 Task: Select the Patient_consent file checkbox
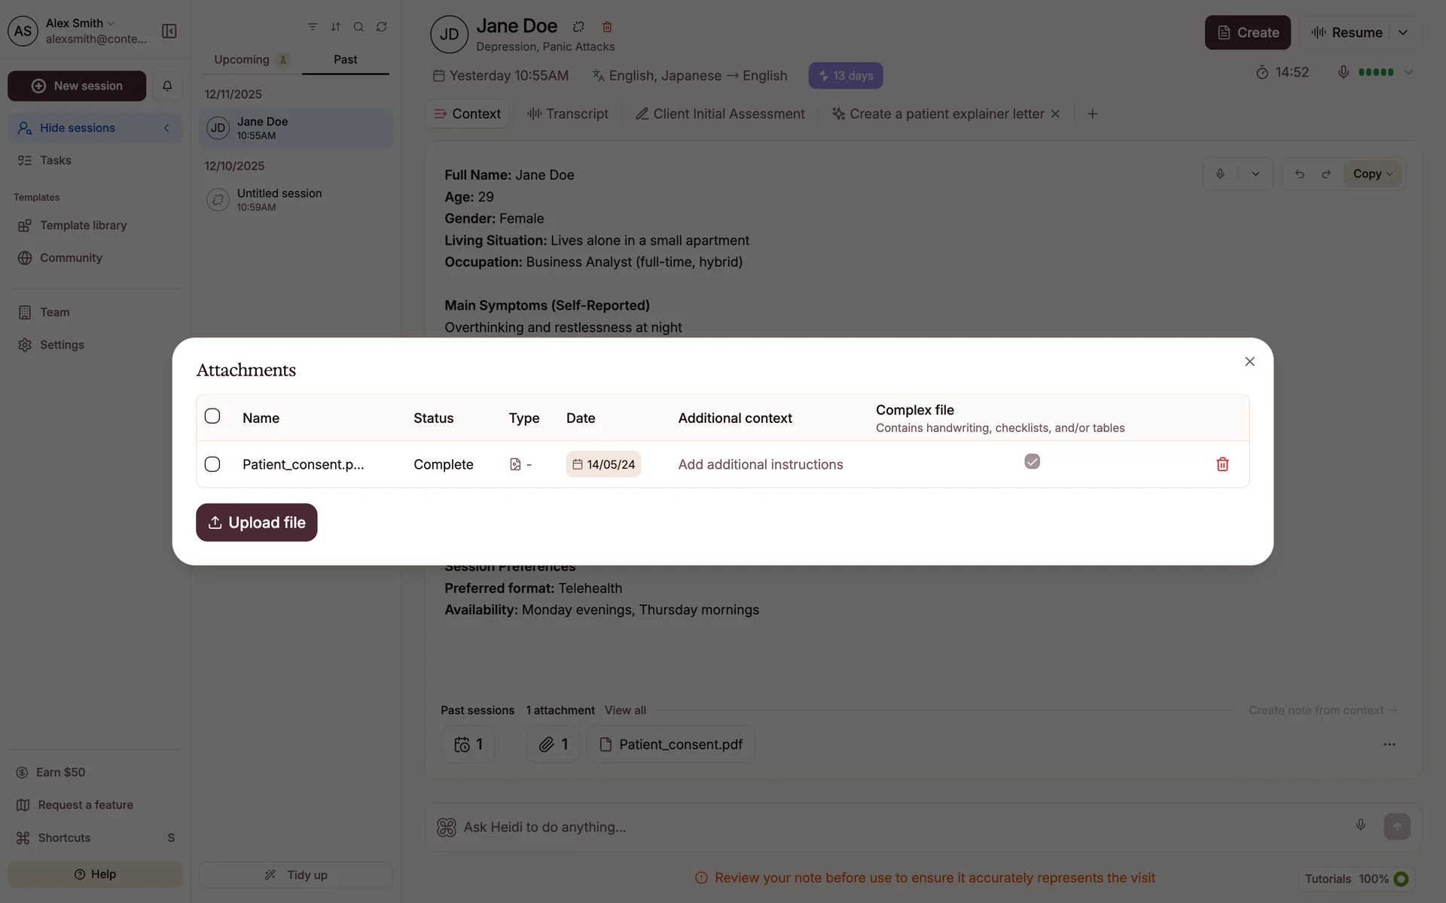(212, 464)
